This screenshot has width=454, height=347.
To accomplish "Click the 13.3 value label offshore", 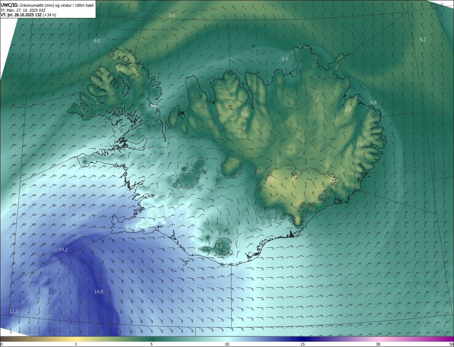I will pos(13,312).
